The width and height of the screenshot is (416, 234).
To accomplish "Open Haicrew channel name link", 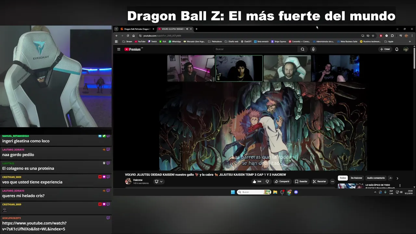I will pos(138,180).
